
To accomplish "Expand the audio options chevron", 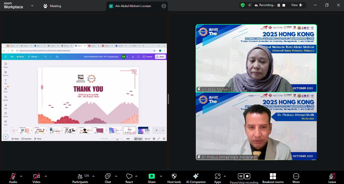I will click(21, 176).
